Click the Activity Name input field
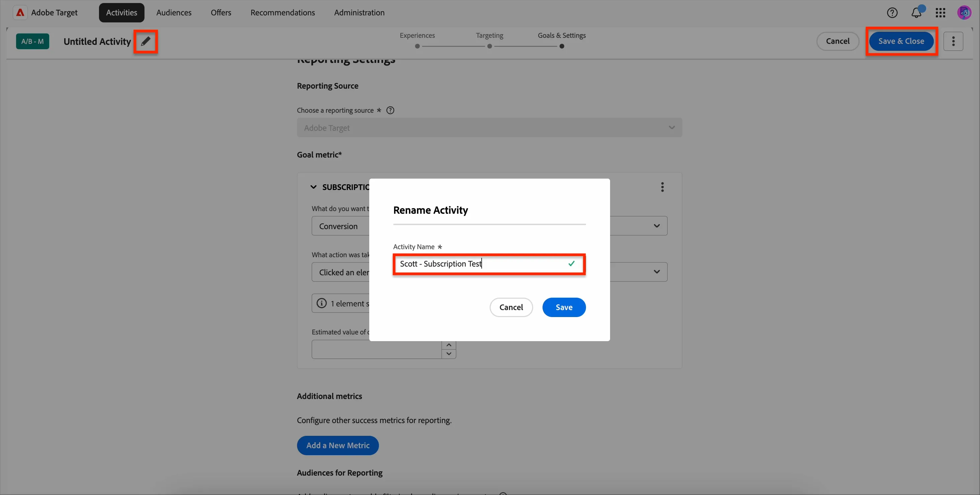 point(489,264)
